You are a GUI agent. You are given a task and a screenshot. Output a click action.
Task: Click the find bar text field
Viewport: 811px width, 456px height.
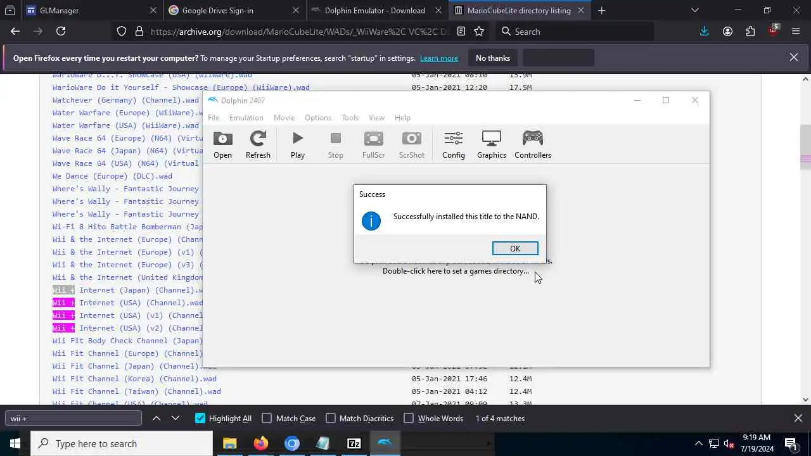(x=73, y=418)
